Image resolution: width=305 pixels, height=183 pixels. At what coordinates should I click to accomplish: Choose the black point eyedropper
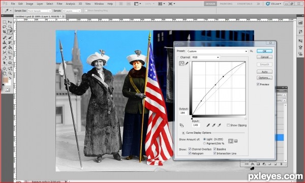pos(208,125)
